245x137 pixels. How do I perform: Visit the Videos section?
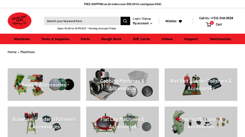(167, 39)
